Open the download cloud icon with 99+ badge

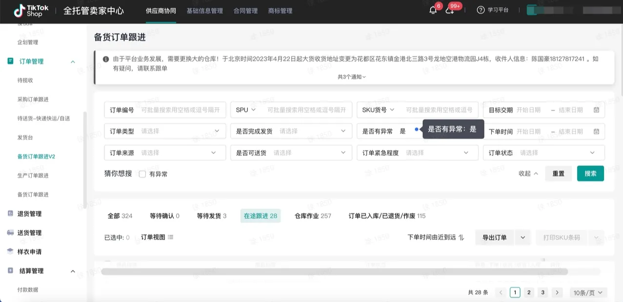(450, 10)
